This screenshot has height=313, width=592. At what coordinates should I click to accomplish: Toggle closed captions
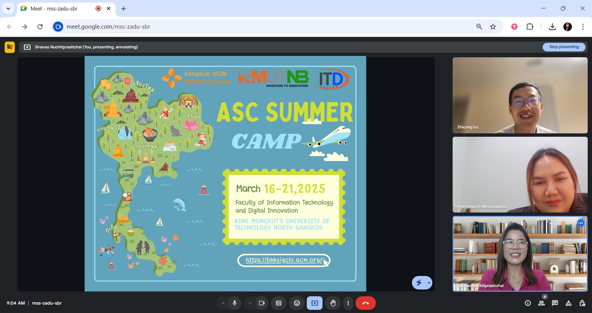point(279,303)
